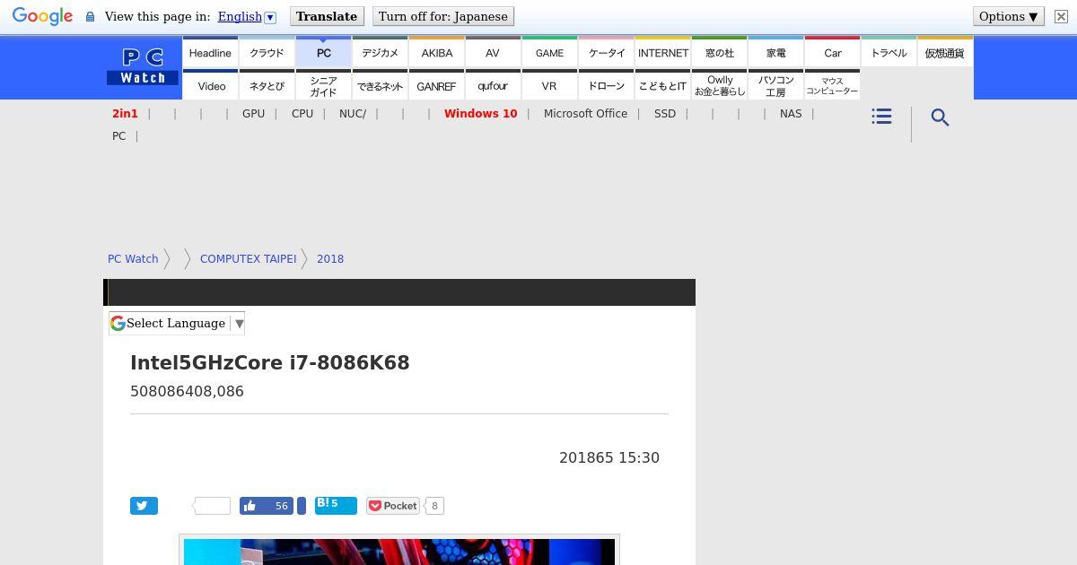Turn off translation for Japanese
1077x565 pixels.
click(443, 16)
